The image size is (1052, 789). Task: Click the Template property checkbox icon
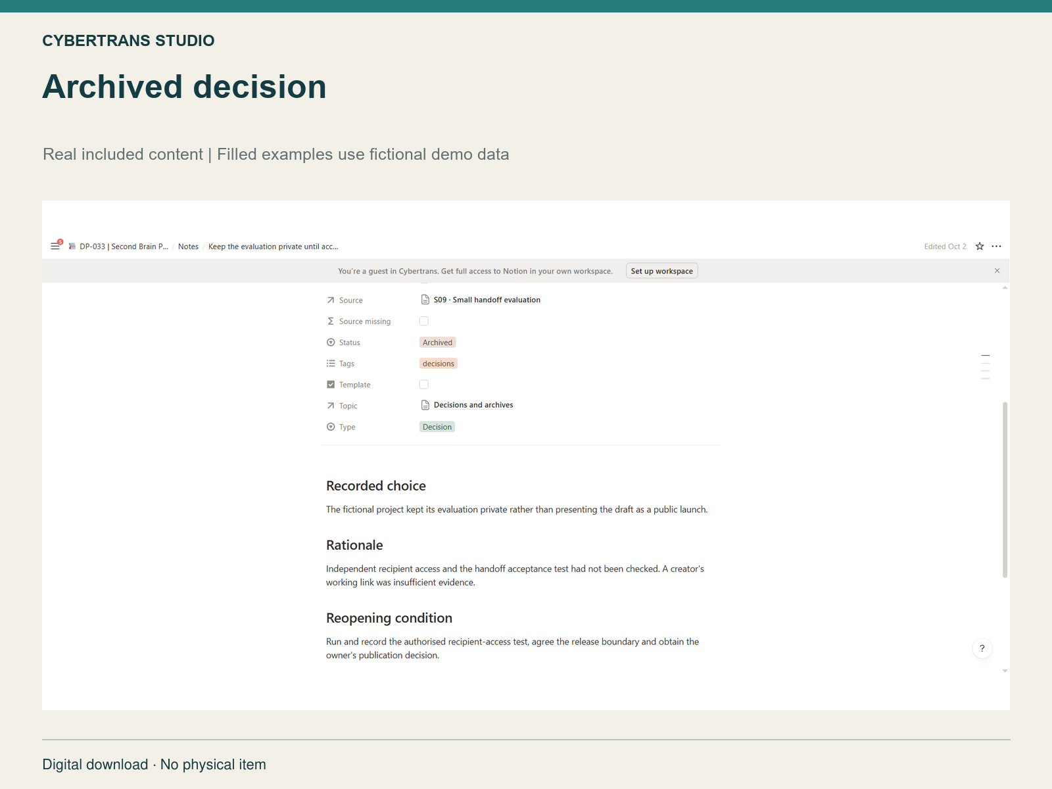pos(331,385)
